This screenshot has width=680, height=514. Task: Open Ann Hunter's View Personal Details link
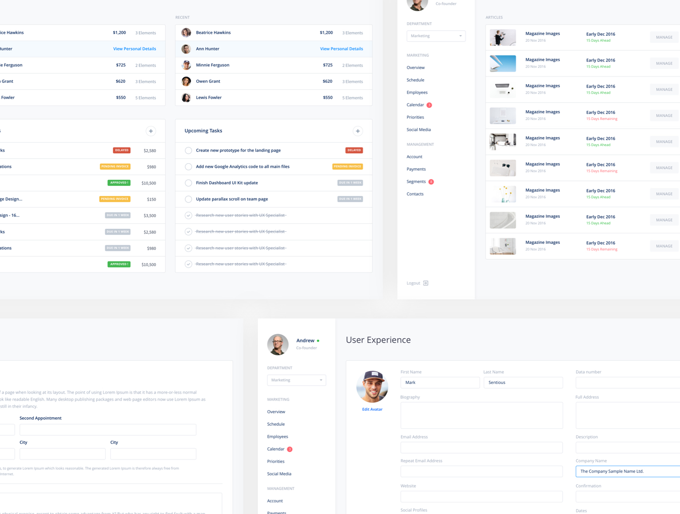click(341, 49)
